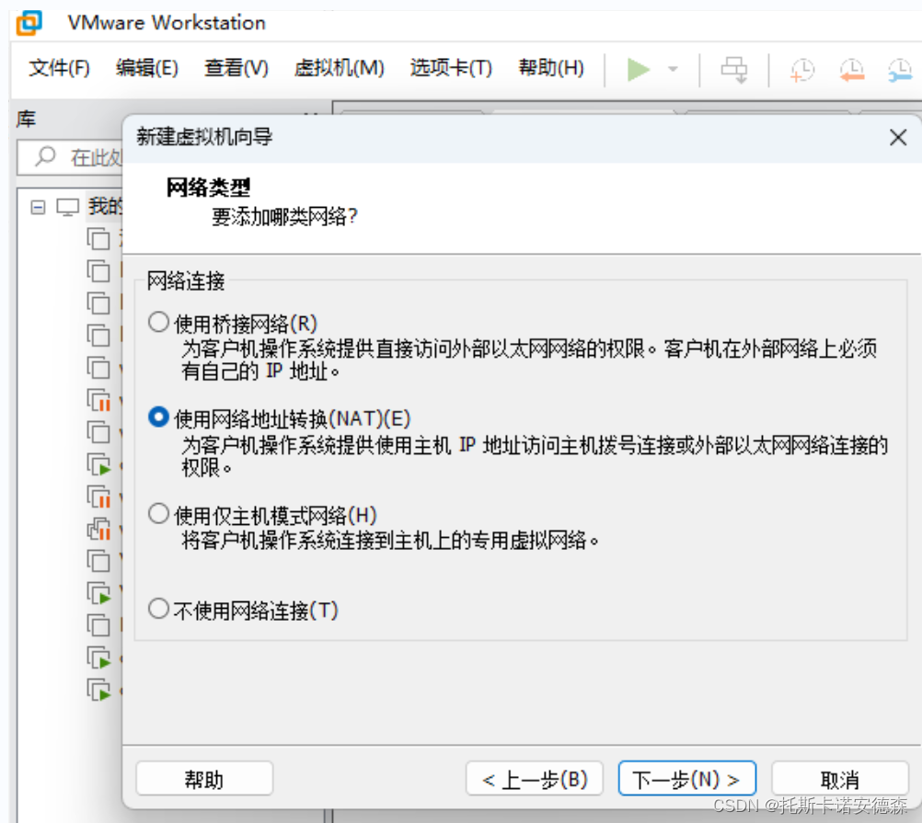Expand the power options dropdown arrow

(674, 69)
